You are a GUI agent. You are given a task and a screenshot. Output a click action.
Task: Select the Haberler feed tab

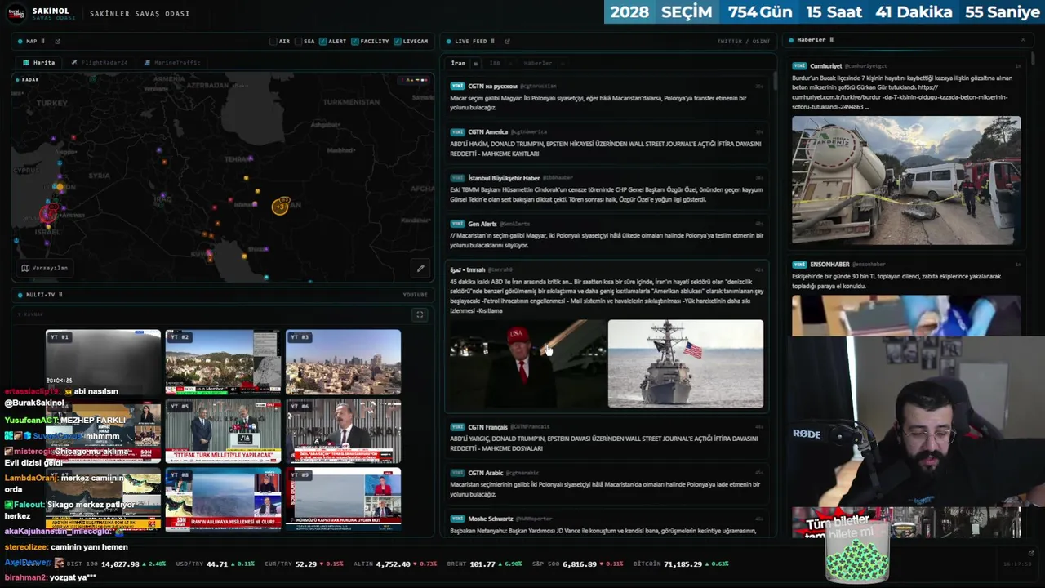click(538, 63)
